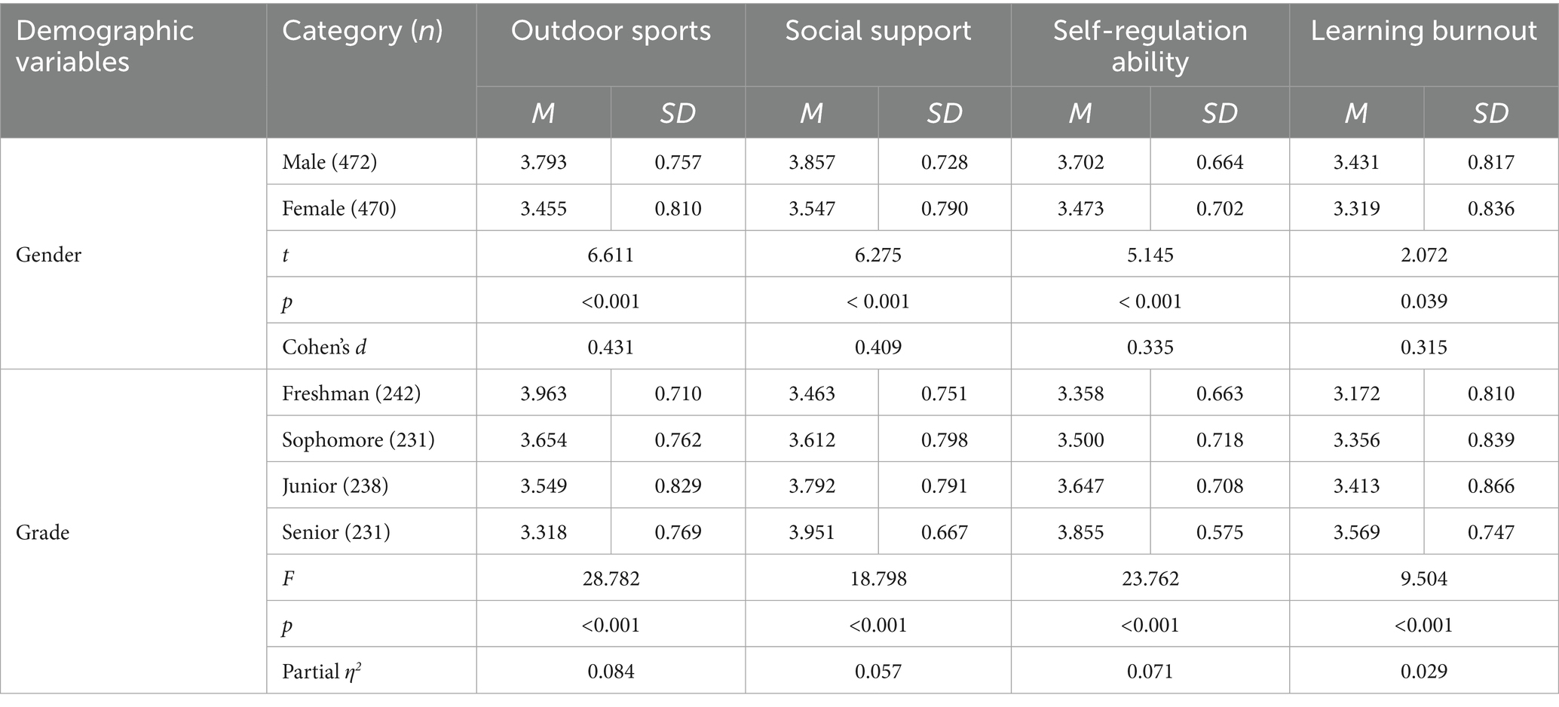Screen dimensions: 1559x707
Task: Click the F value 28.782
Action: click(x=611, y=578)
